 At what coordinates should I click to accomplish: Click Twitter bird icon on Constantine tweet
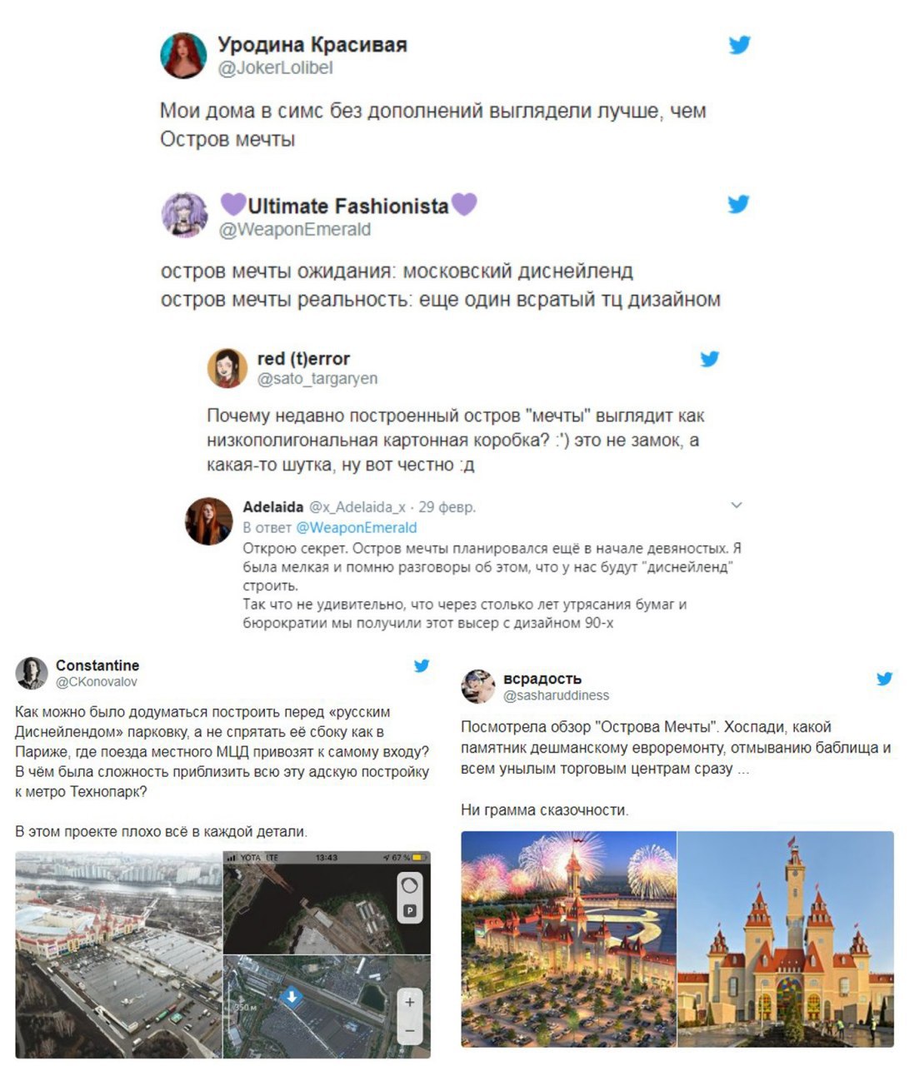(x=422, y=665)
